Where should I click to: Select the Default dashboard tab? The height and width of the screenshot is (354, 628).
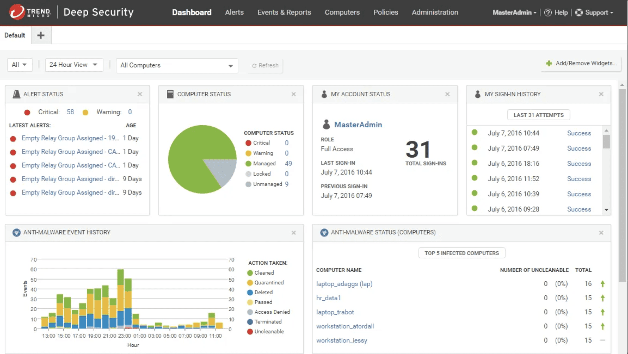(14, 35)
